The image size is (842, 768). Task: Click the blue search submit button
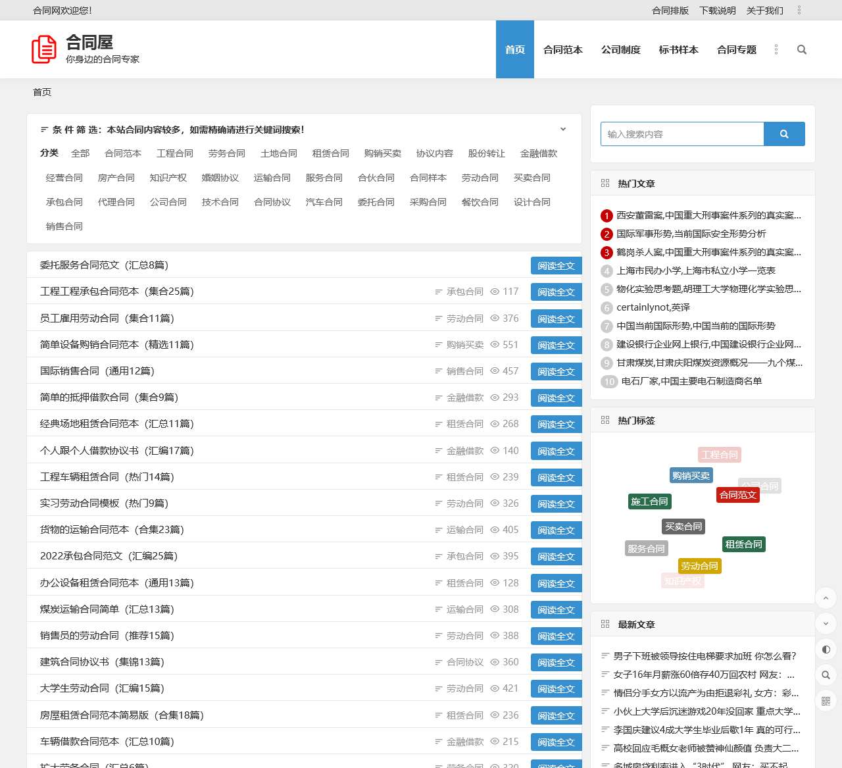click(x=783, y=134)
